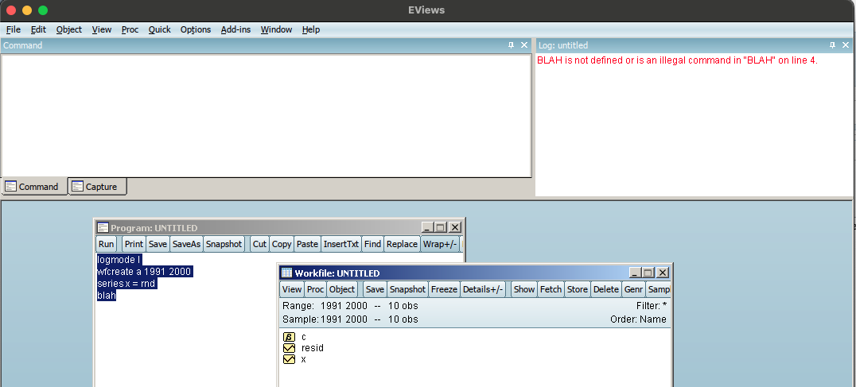The width and height of the screenshot is (856, 387).
Task: Open the Quick menu
Action: (159, 29)
